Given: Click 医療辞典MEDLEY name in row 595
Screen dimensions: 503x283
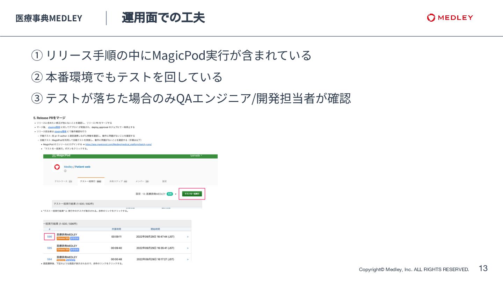Looking at the screenshot, I should click(67, 246).
